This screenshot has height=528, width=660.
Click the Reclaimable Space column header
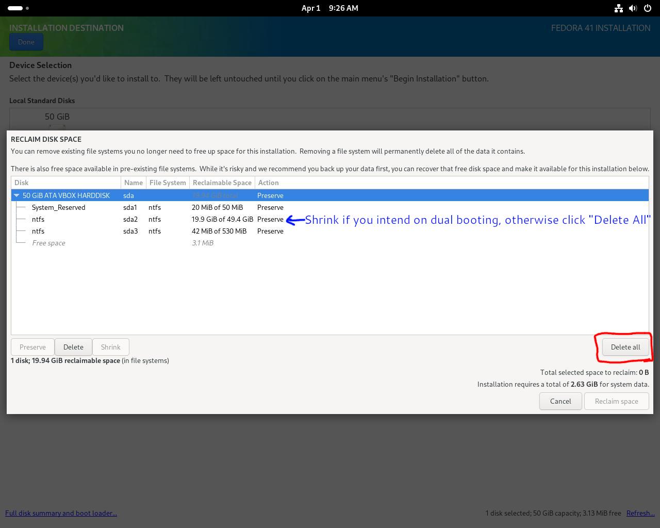[x=222, y=183]
